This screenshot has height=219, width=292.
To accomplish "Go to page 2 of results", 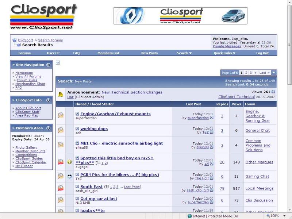I will tap(246, 73).
